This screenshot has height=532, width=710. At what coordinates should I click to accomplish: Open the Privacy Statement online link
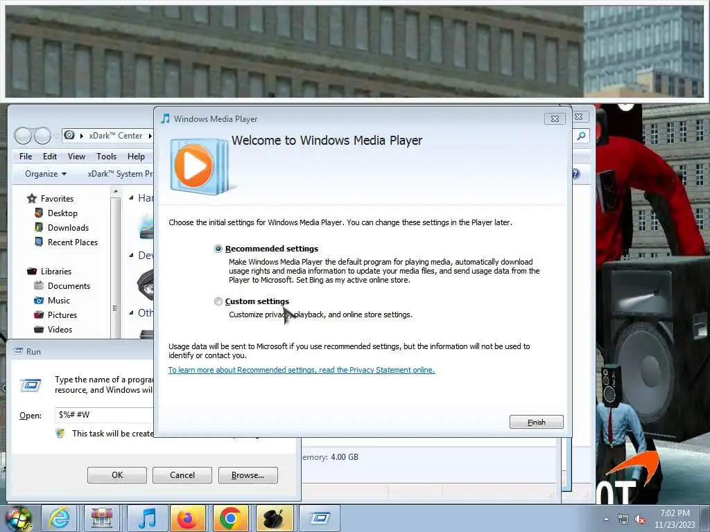pos(302,370)
